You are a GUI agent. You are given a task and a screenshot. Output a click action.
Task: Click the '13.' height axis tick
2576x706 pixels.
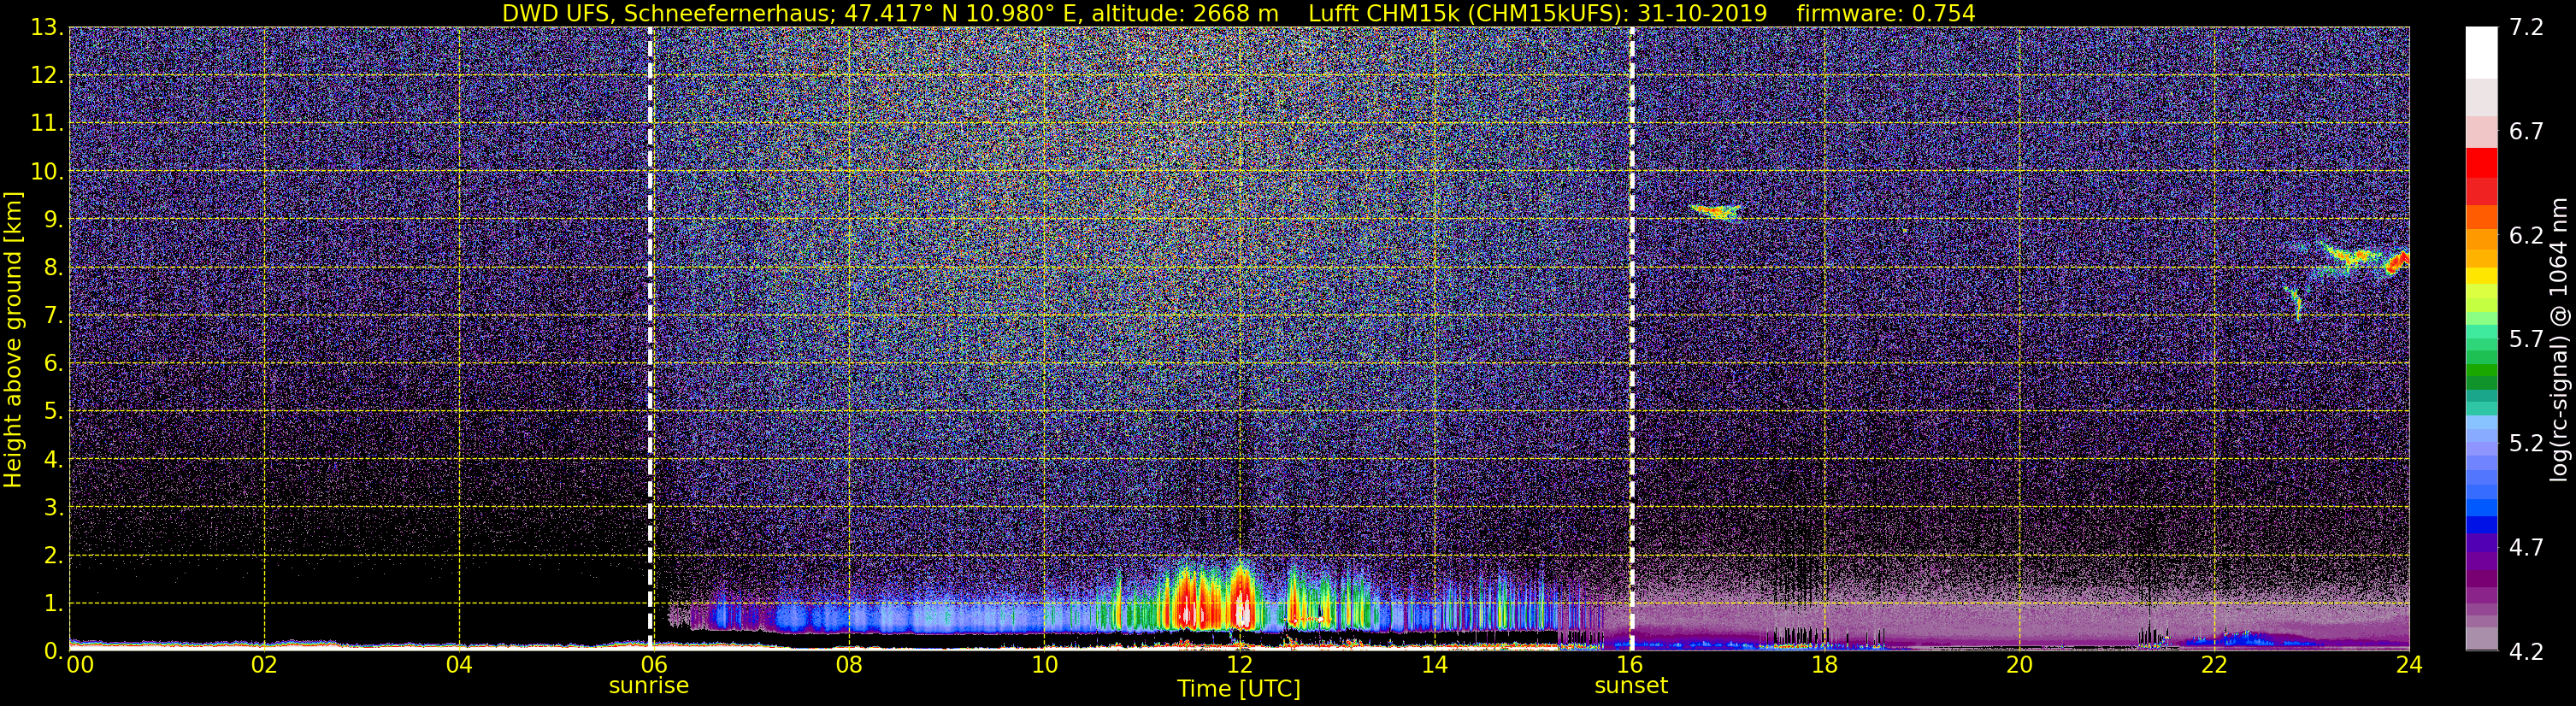(47, 28)
